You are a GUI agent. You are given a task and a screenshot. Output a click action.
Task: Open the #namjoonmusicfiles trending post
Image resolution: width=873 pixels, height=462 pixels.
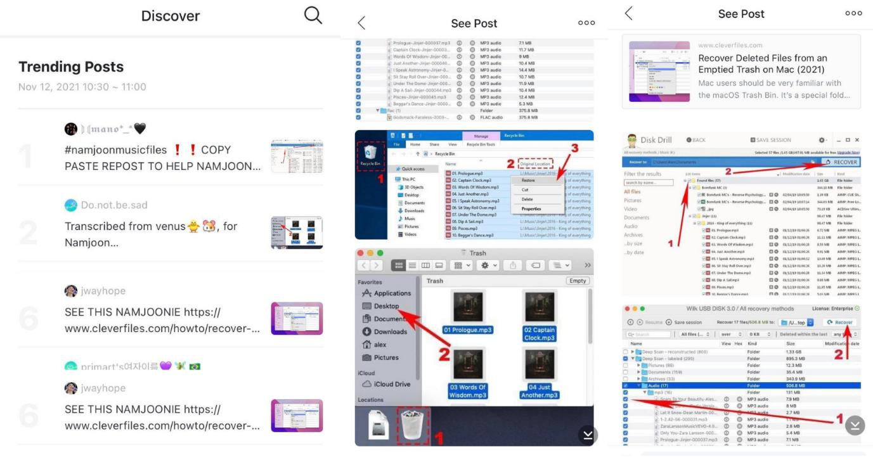pyautogui.click(x=162, y=158)
